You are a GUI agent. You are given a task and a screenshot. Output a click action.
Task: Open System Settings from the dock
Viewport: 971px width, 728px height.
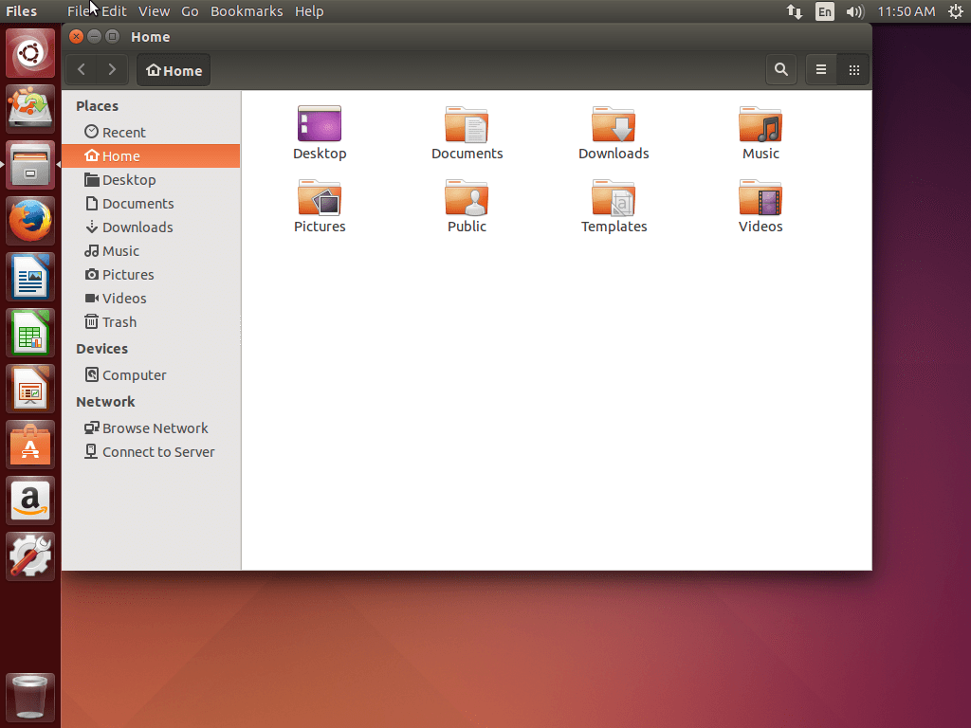pyautogui.click(x=30, y=555)
